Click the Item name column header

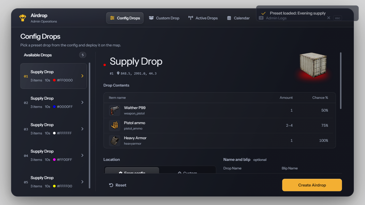click(x=117, y=98)
